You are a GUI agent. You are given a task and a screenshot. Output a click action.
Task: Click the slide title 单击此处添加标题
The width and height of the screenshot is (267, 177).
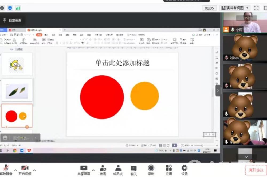pyautogui.click(x=123, y=63)
